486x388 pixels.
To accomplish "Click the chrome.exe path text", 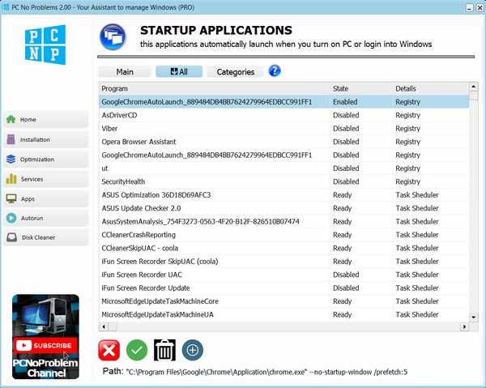I will (x=266, y=372).
